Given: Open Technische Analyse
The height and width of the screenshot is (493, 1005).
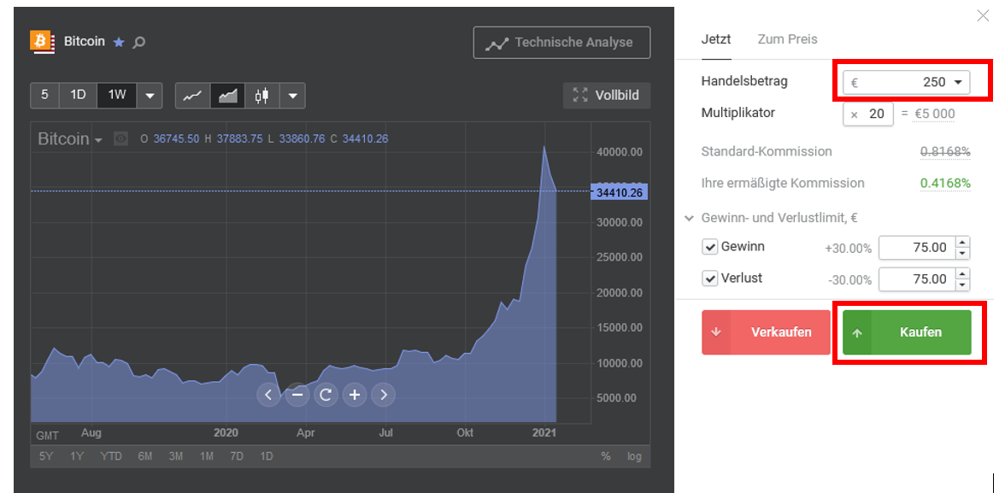Looking at the screenshot, I should tap(562, 43).
